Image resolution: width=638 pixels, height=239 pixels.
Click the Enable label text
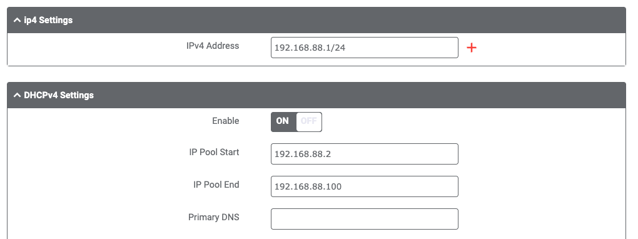[x=225, y=121]
